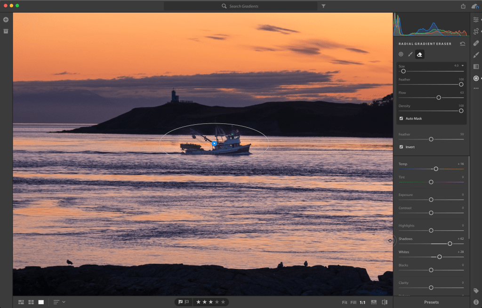Toggle the Auto Mask checkbox
Viewport: 482px width, 308px height.
[401, 118]
